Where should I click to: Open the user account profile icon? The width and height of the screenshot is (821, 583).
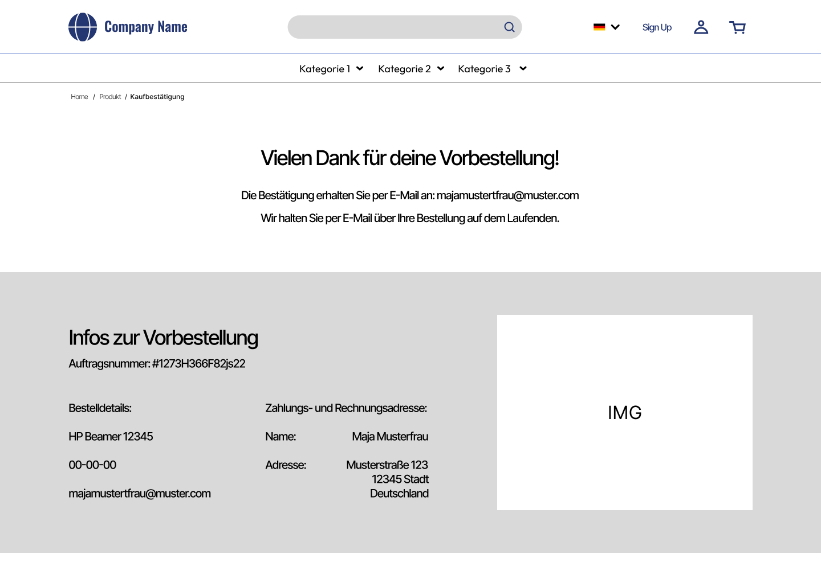[701, 27]
